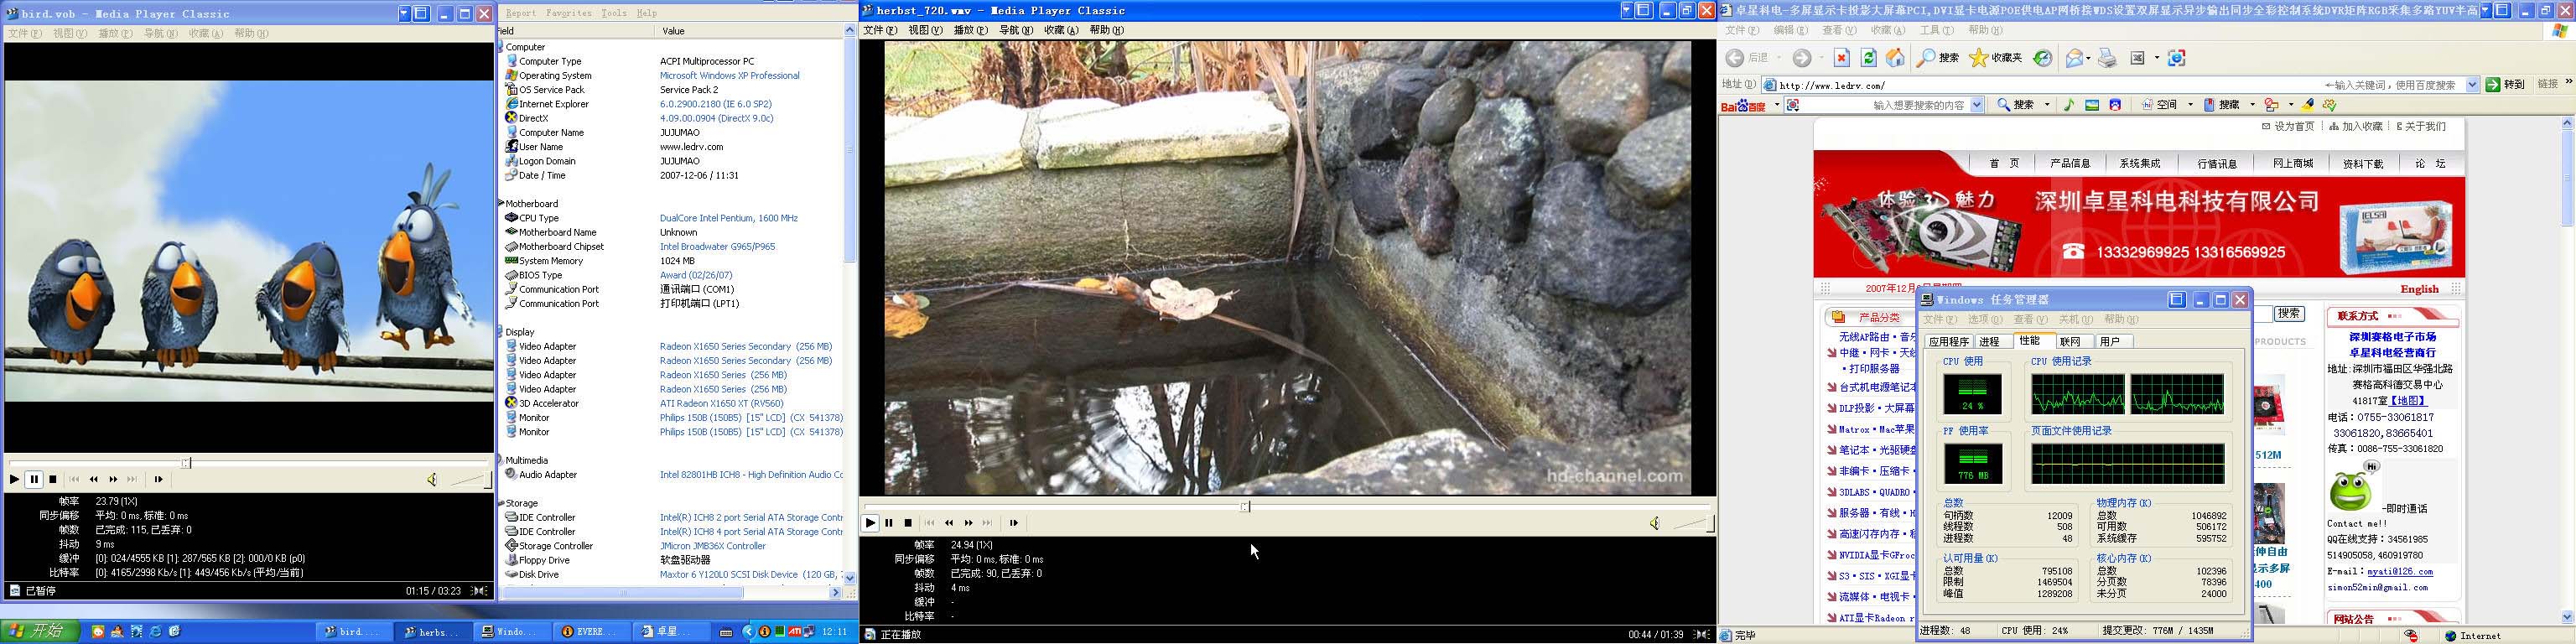The height and width of the screenshot is (644, 2576).
Task: Open 关机(U) menu in Task Manager
Action: click(2075, 320)
